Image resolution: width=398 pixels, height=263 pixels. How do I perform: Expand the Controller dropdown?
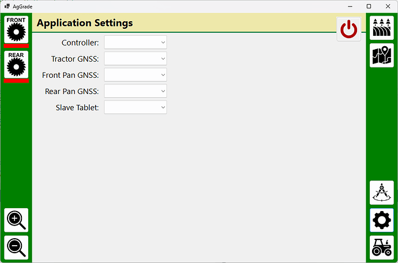(x=136, y=42)
